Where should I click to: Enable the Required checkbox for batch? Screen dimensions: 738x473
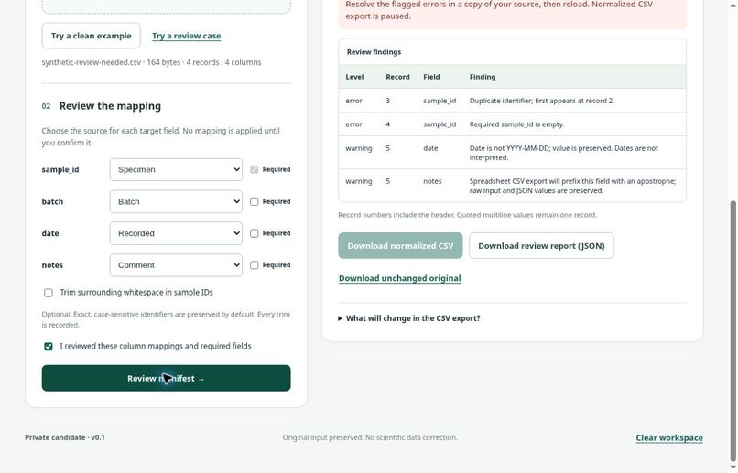(x=255, y=201)
